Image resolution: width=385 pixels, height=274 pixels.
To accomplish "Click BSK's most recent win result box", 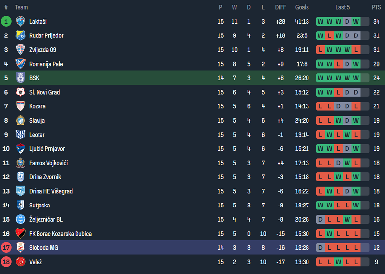I will (356, 78).
